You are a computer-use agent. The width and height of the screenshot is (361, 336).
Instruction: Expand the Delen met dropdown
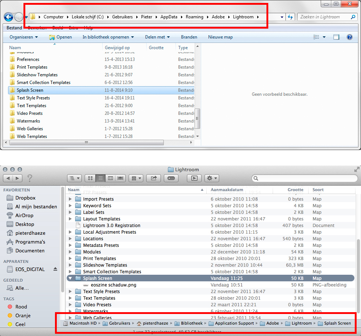pos(157,37)
